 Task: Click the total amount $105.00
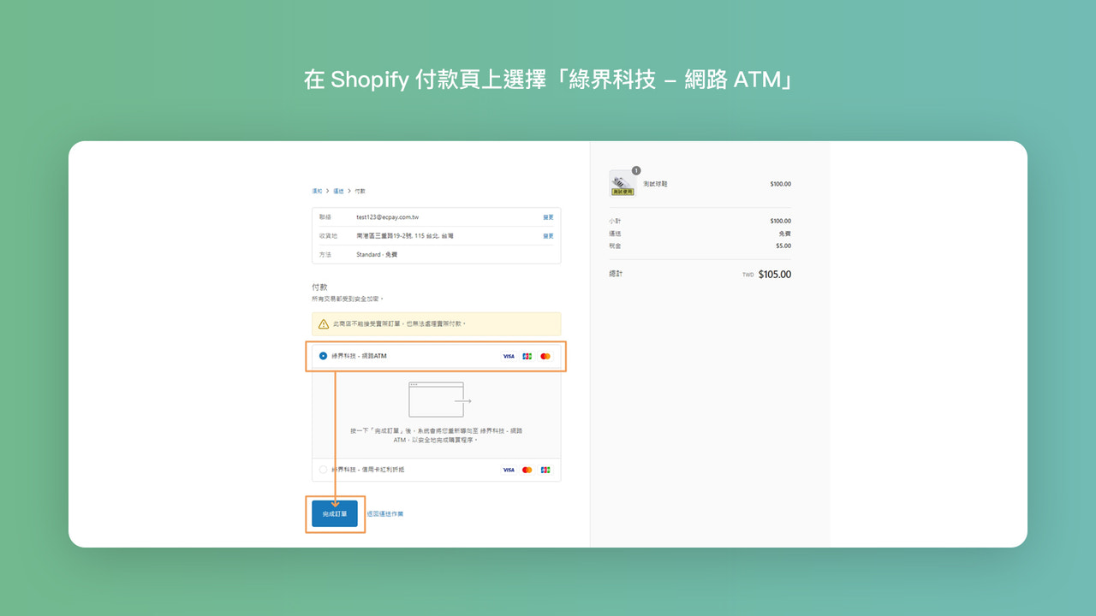[x=775, y=275]
